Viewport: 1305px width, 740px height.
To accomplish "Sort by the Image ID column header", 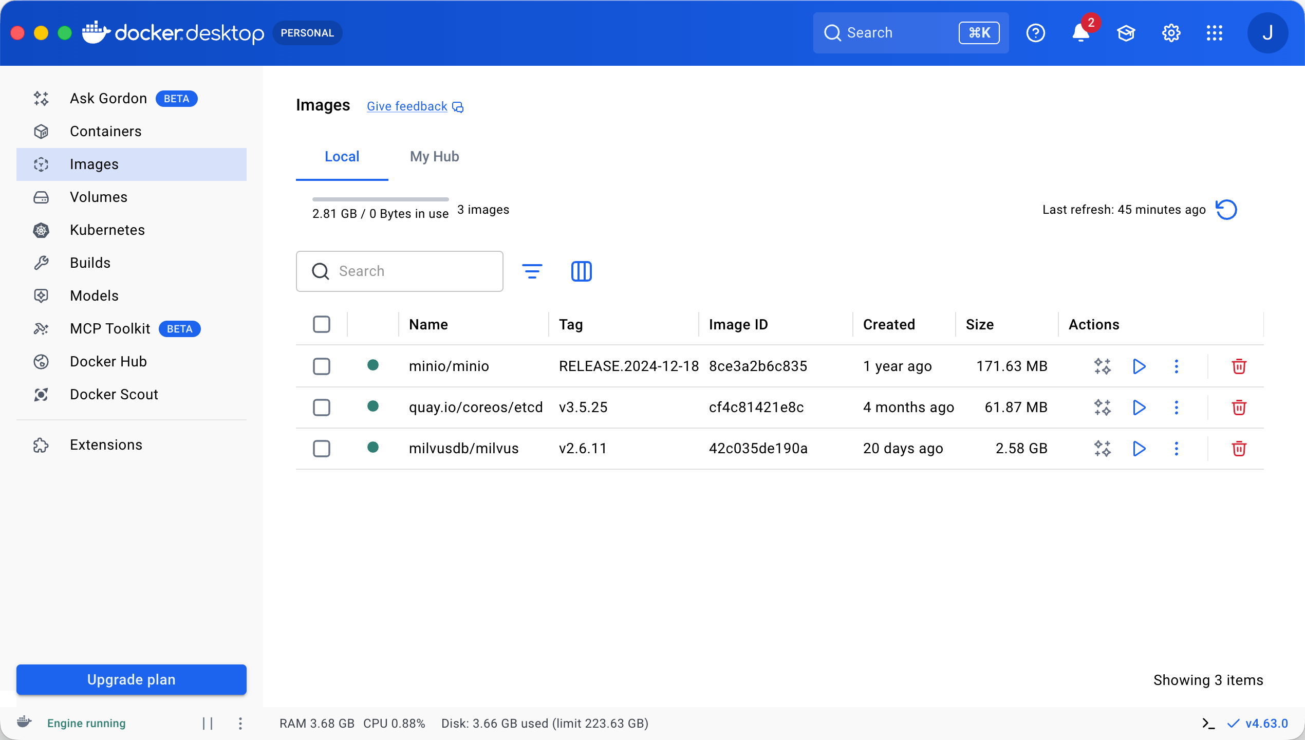I will coord(738,325).
